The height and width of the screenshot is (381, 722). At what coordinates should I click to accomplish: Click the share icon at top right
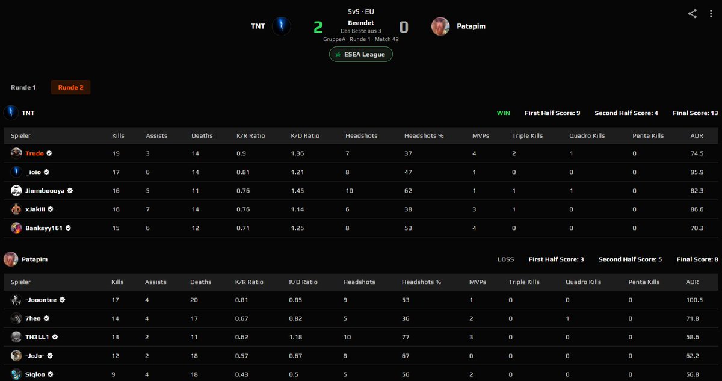(693, 14)
